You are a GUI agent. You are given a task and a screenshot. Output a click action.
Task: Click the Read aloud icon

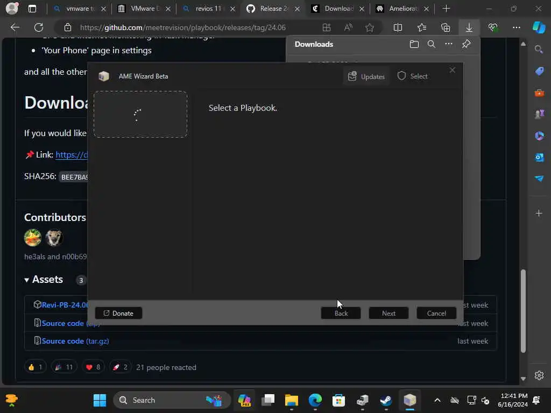coord(348,27)
